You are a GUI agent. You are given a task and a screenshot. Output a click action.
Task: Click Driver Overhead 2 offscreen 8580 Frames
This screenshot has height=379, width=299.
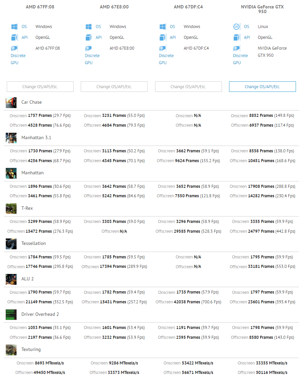(x=262, y=337)
